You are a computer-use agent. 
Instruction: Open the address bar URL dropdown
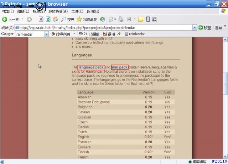click(195, 27)
